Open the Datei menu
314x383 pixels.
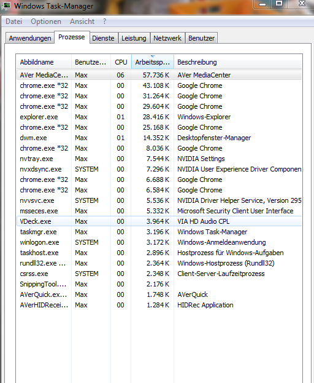pos(14,22)
